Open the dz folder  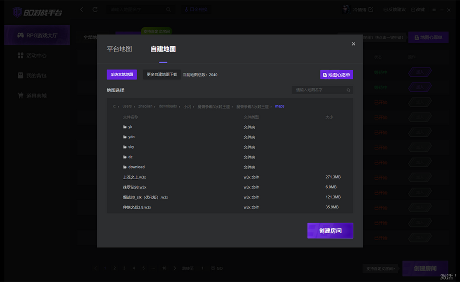coord(130,157)
